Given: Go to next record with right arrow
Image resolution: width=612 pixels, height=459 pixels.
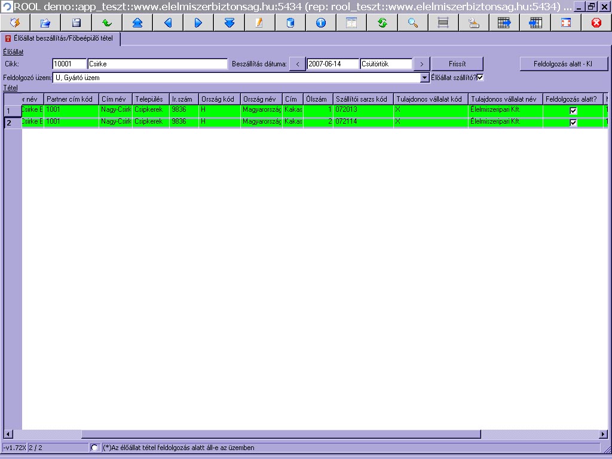Looking at the screenshot, I should tap(198, 23).
